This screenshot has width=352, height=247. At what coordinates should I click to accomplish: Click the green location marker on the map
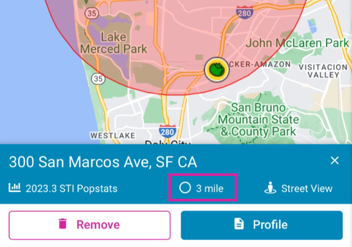pyautogui.click(x=216, y=69)
